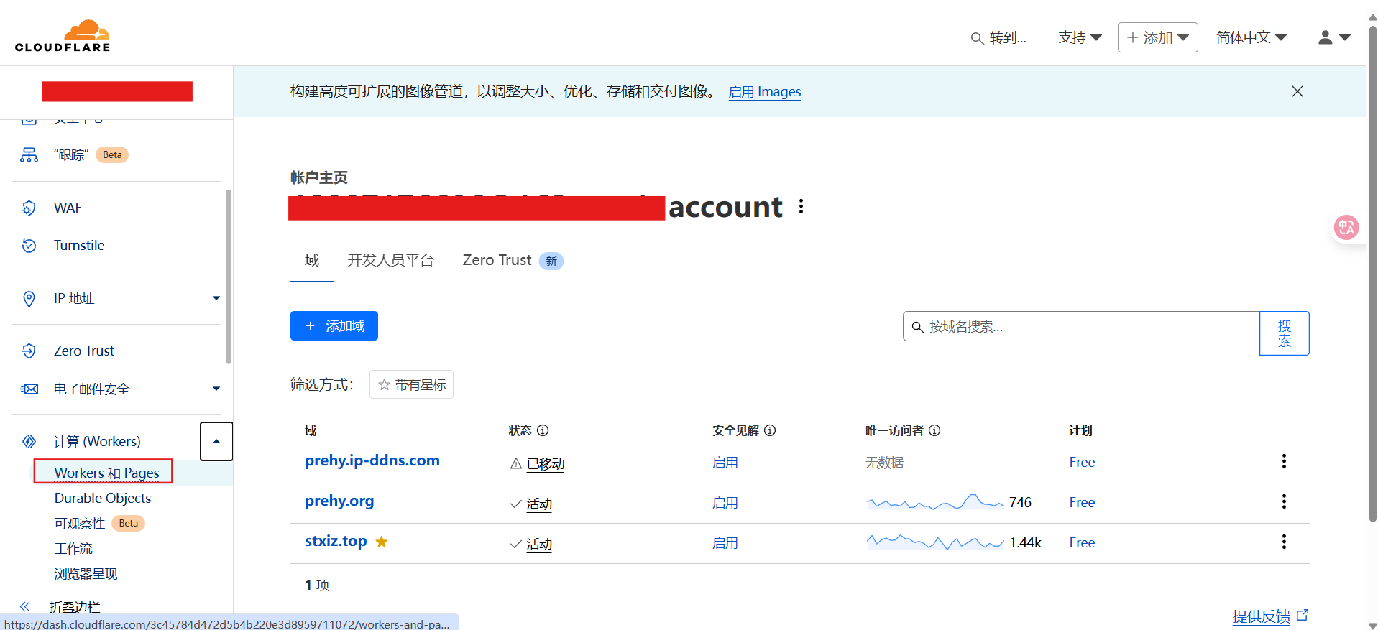Click the info icon next to 安全见解
This screenshot has width=1378, height=630.
(x=770, y=430)
